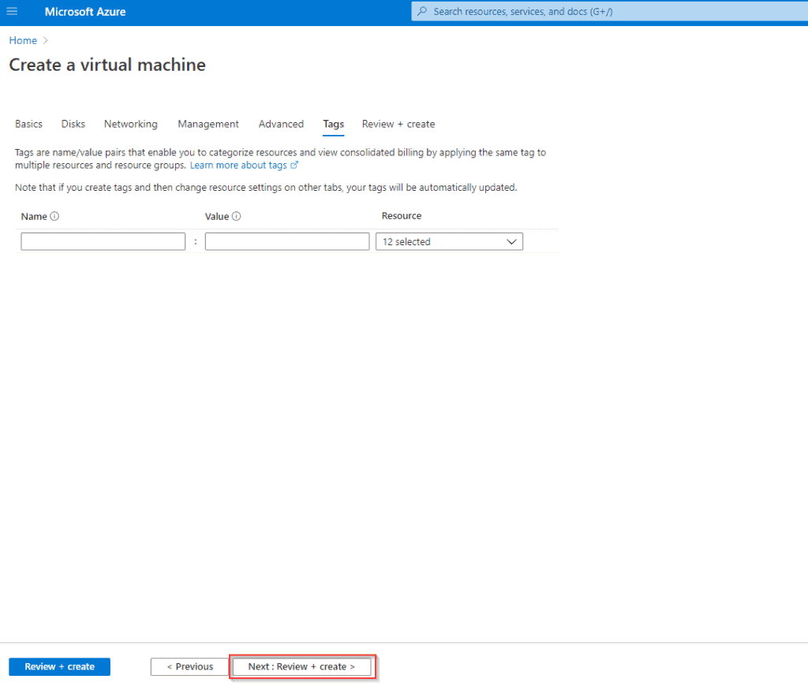This screenshot has width=808, height=690.
Task: Select the Management tab
Action: pyautogui.click(x=208, y=124)
